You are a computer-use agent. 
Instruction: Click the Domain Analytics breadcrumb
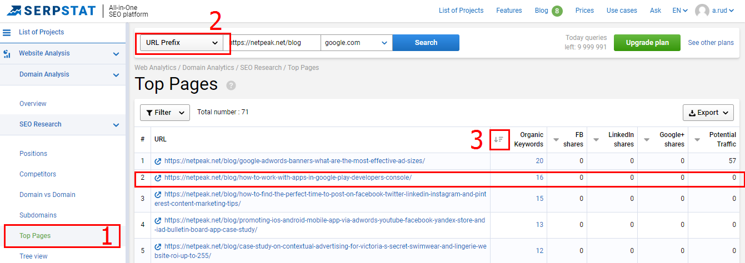208,68
